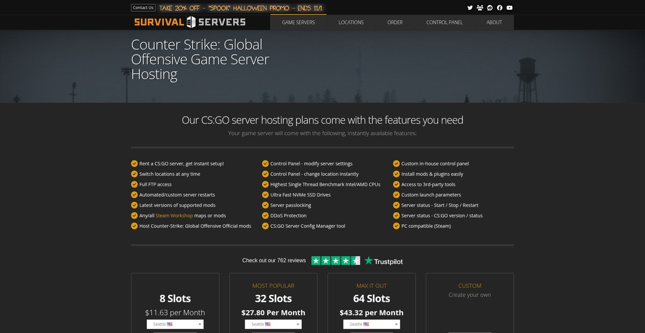Viewport: 645px width, 333px height.
Task: Select the 64 Slots plan heading
Action: [x=371, y=299]
